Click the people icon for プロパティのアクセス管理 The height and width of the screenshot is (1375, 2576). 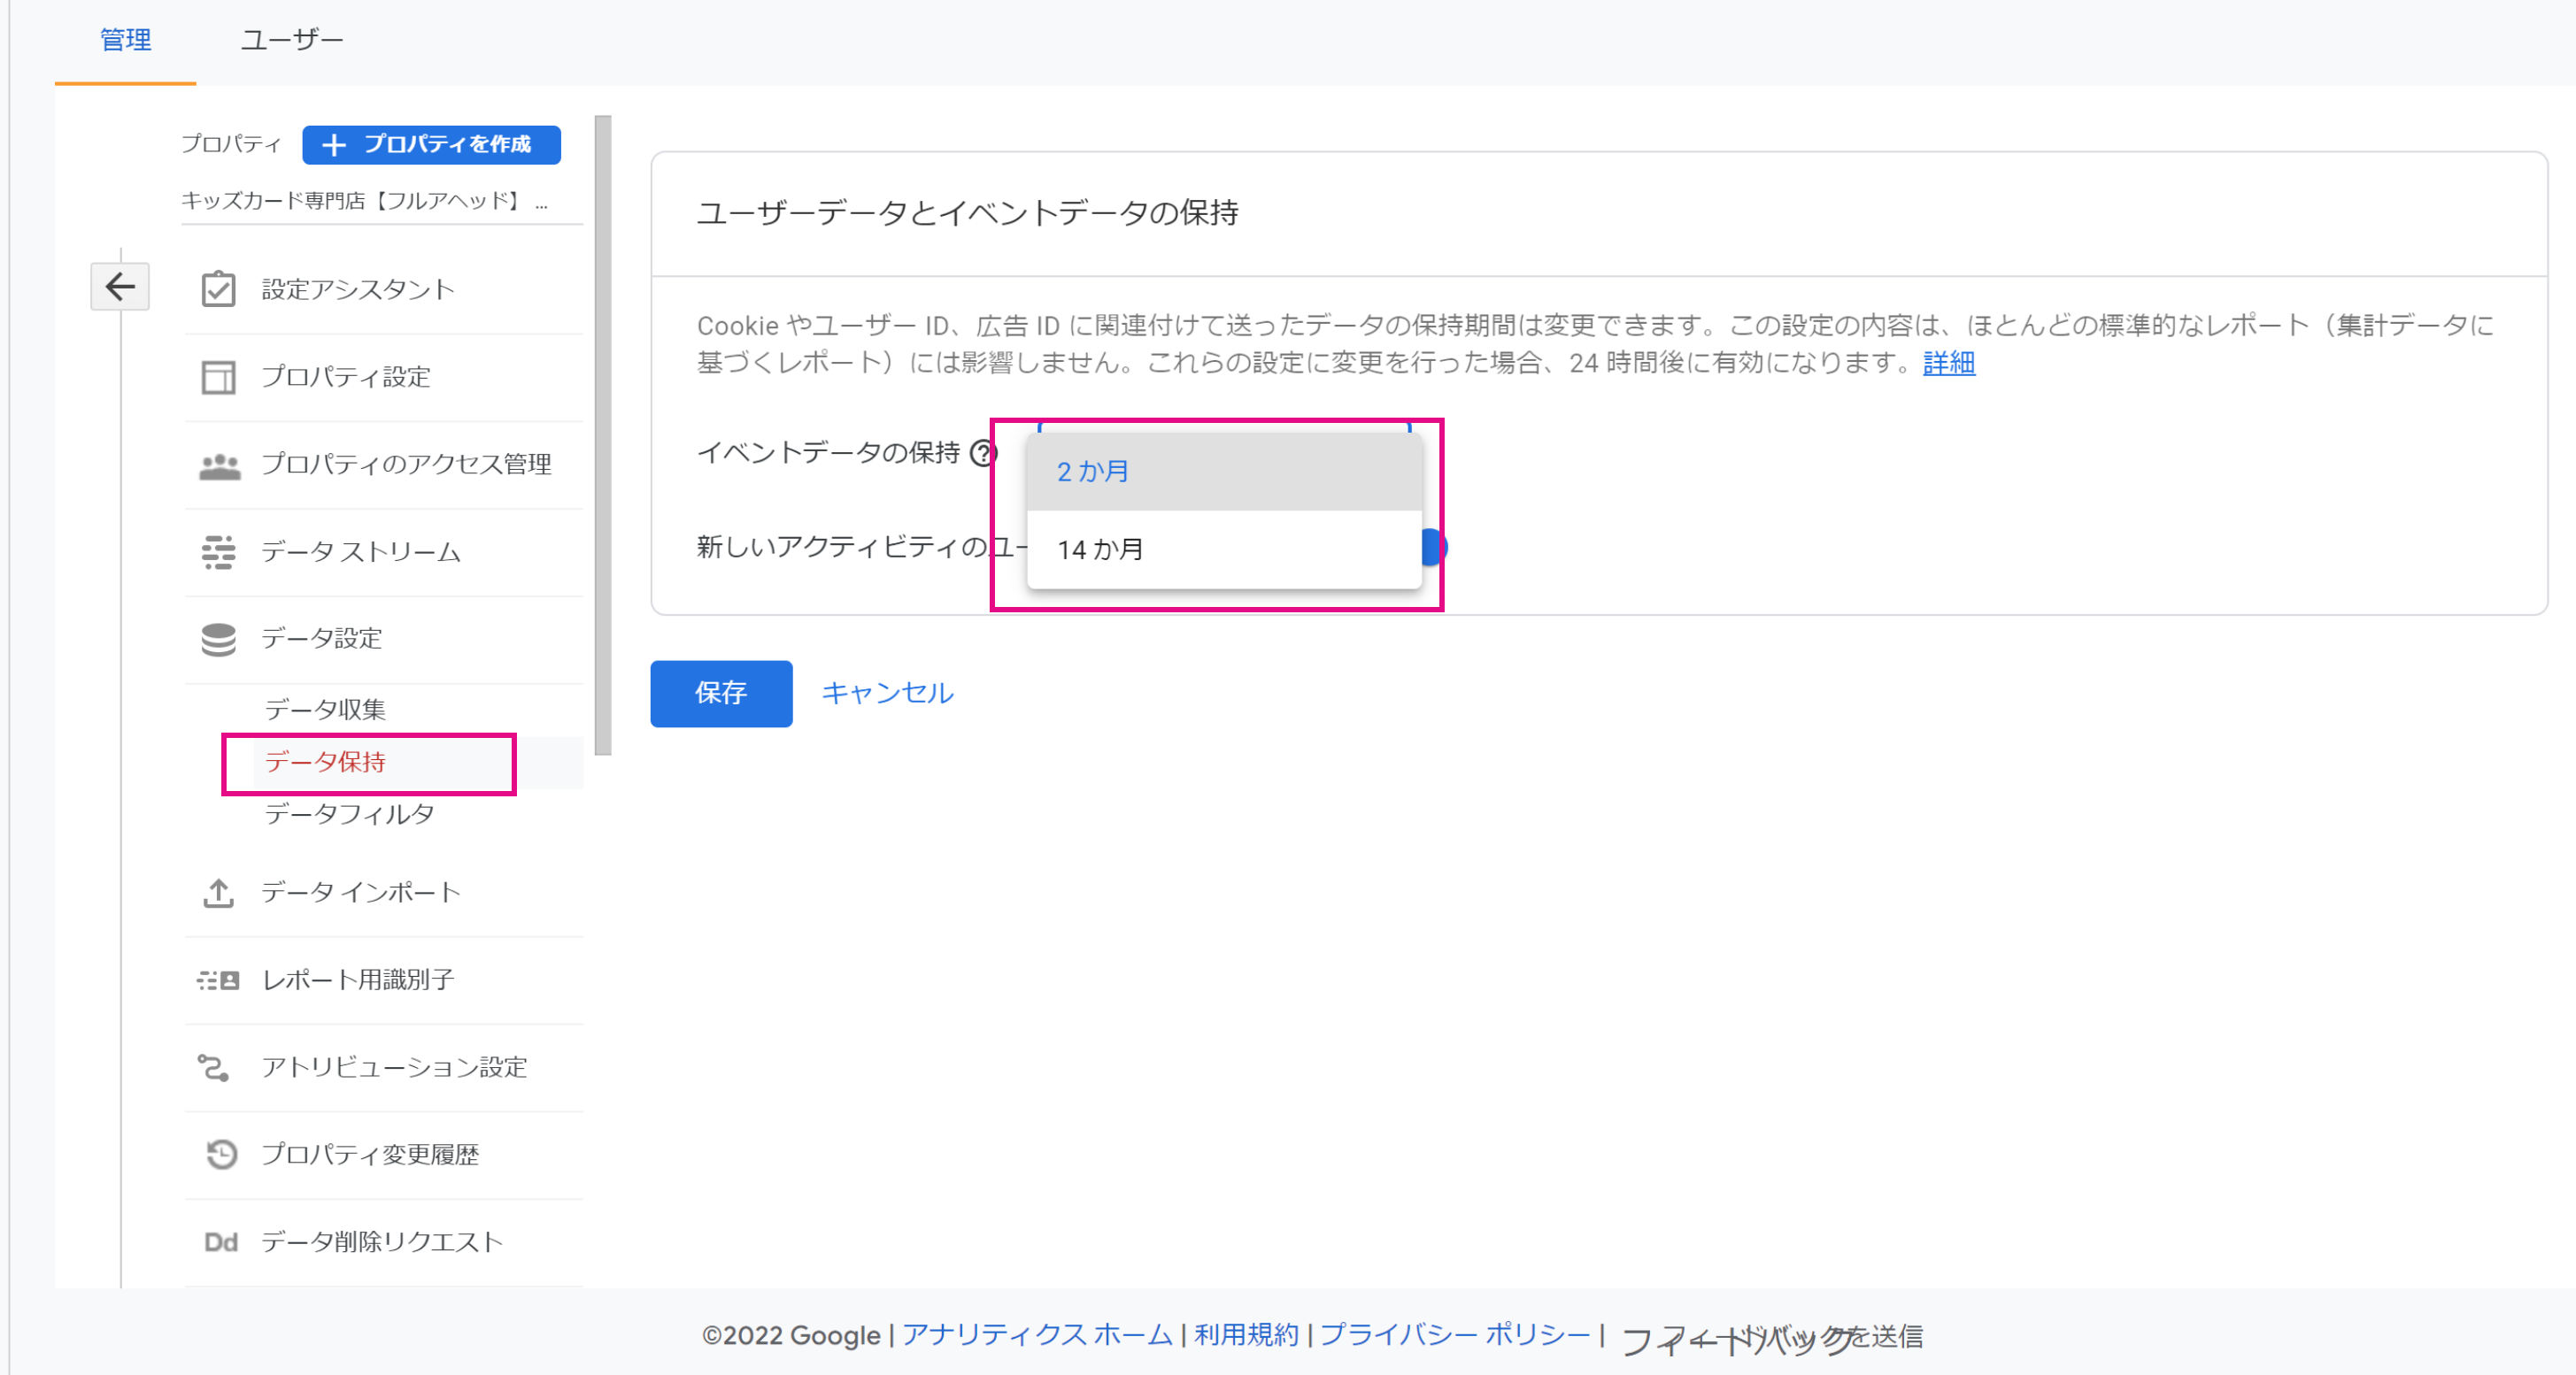219,465
